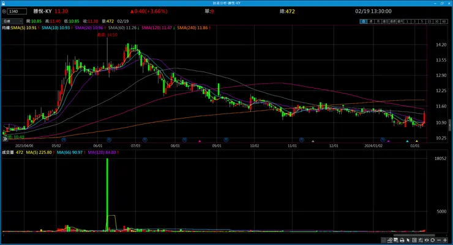Click the first list-layout icon in bottom toolbar
The image size is (453, 245).
coord(384,240)
